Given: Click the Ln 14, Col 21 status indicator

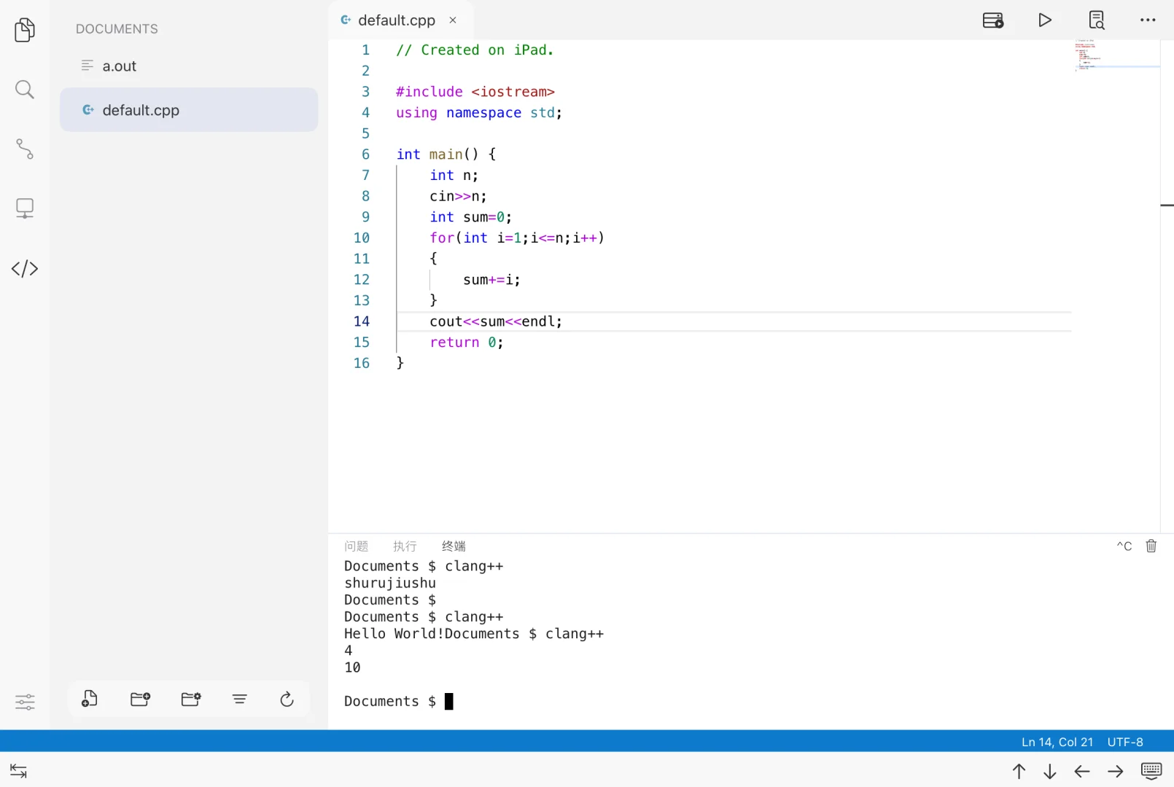Looking at the screenshot, I should [1057, 742].
